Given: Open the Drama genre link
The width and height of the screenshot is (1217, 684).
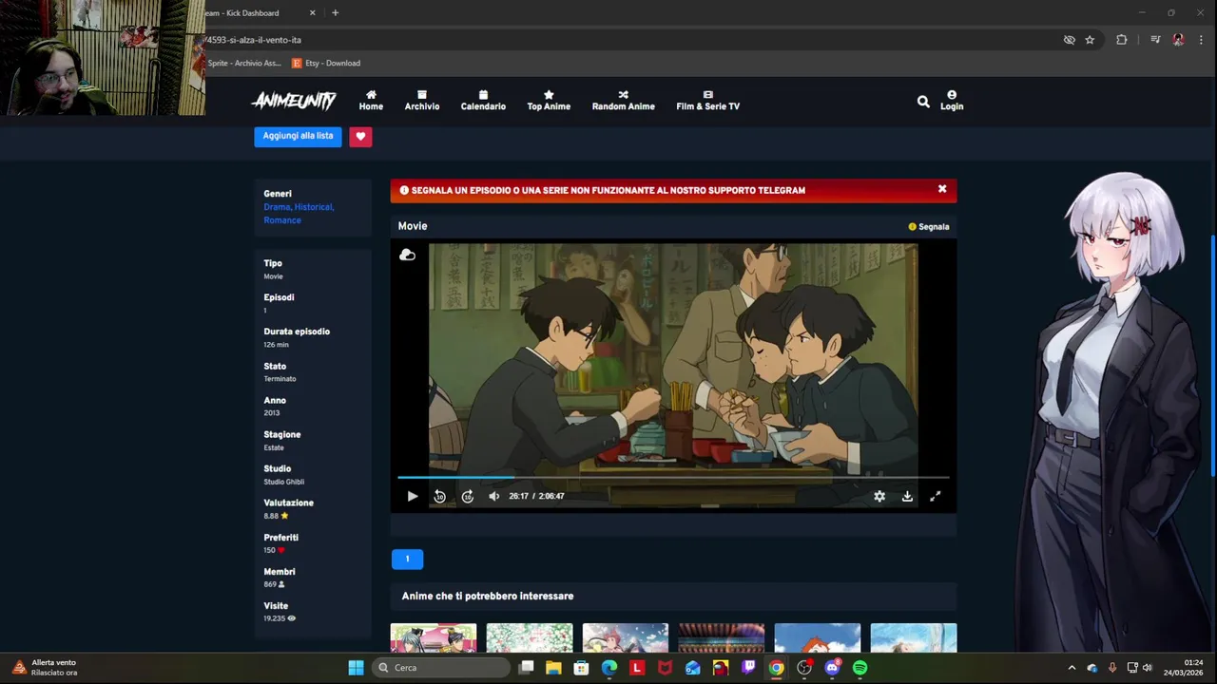Looking at the screenshot, I should pyautogui.click(x=277, y=207).
